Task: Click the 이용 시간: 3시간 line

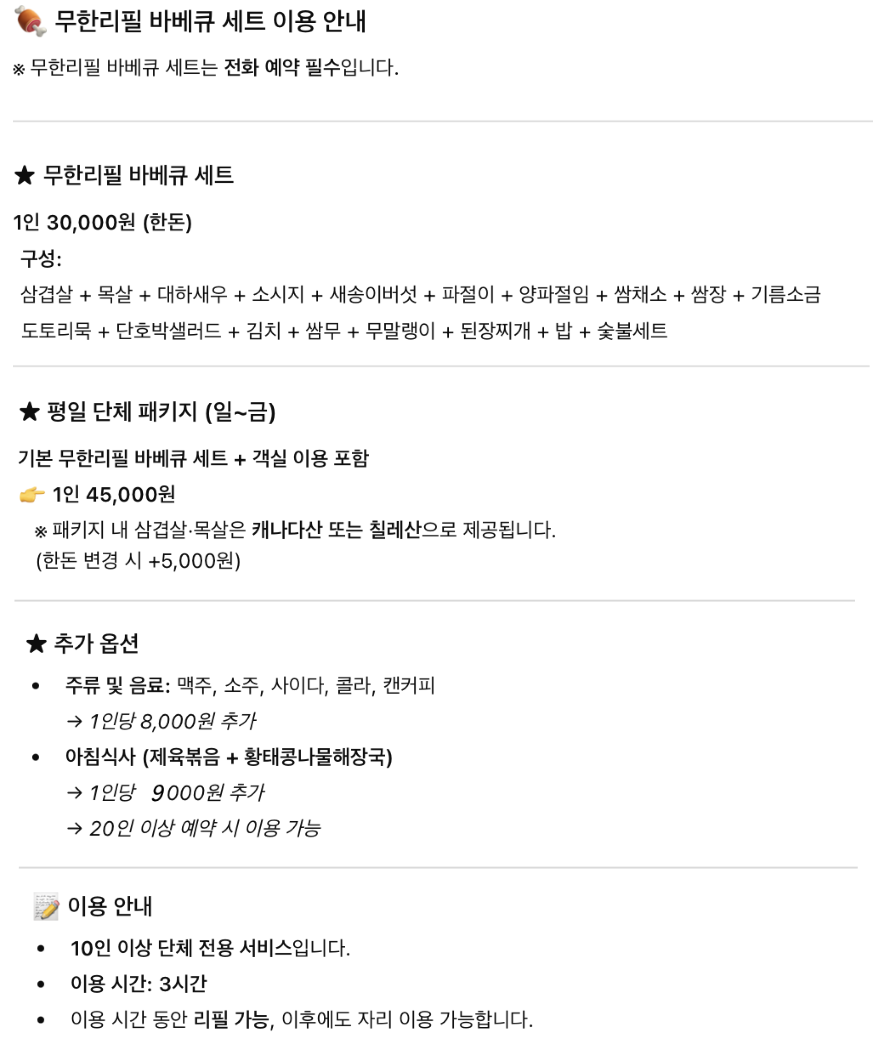Action: pos(139,984)
